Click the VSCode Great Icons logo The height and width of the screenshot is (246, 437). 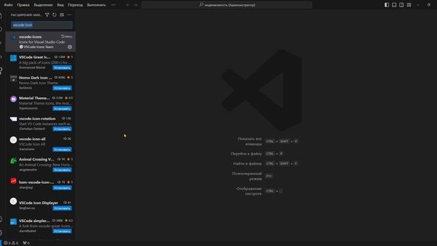(x=14, y=58)
